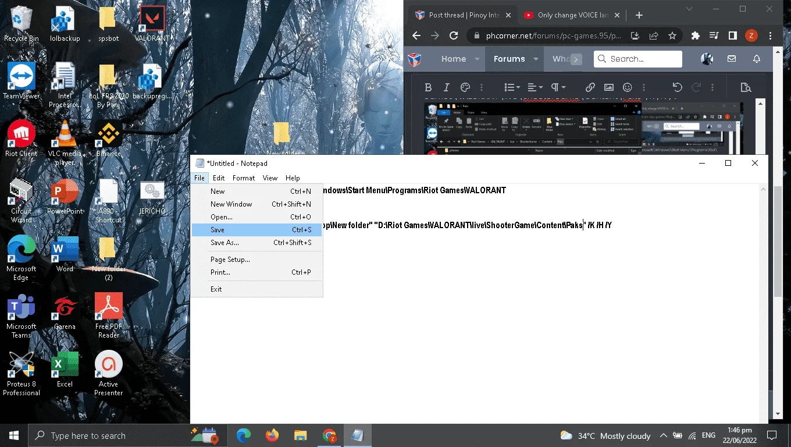
Task: Bookmark this page with star icon
Action: point(672,36)
